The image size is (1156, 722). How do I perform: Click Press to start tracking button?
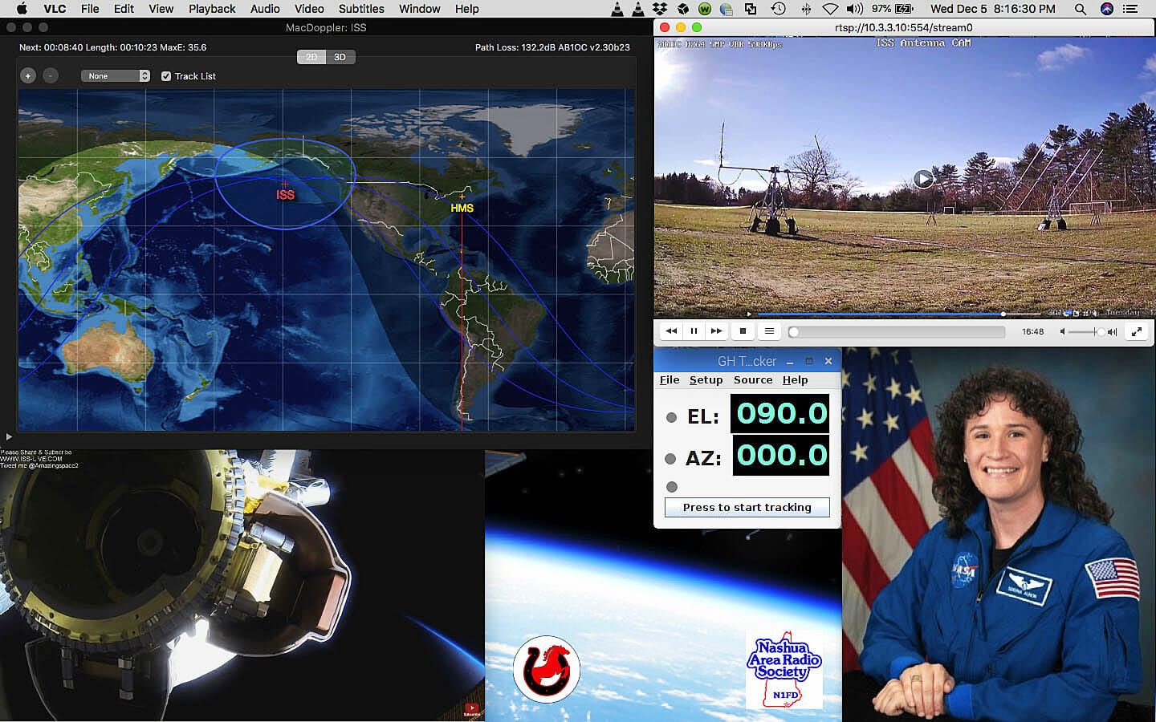coord(747,507)
